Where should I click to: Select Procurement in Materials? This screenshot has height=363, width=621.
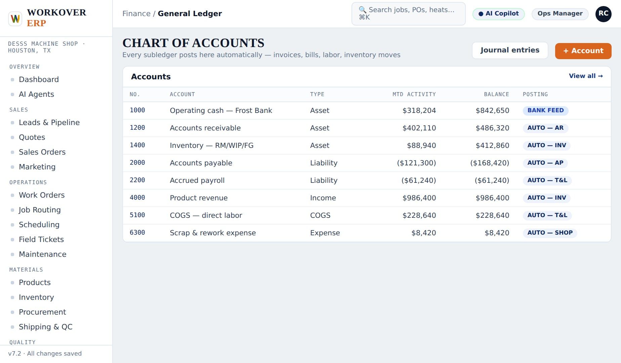(42, 312)
